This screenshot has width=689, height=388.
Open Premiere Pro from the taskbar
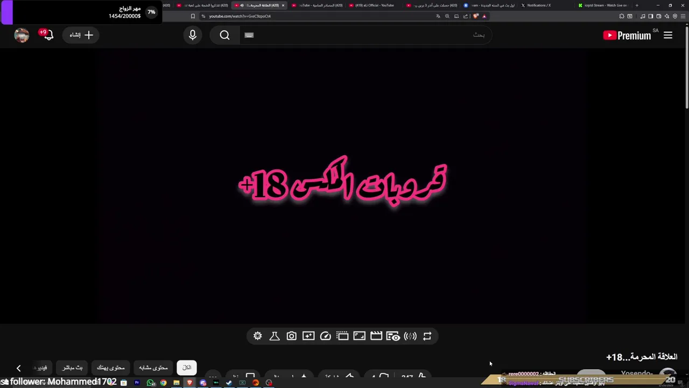pos(137,383)
